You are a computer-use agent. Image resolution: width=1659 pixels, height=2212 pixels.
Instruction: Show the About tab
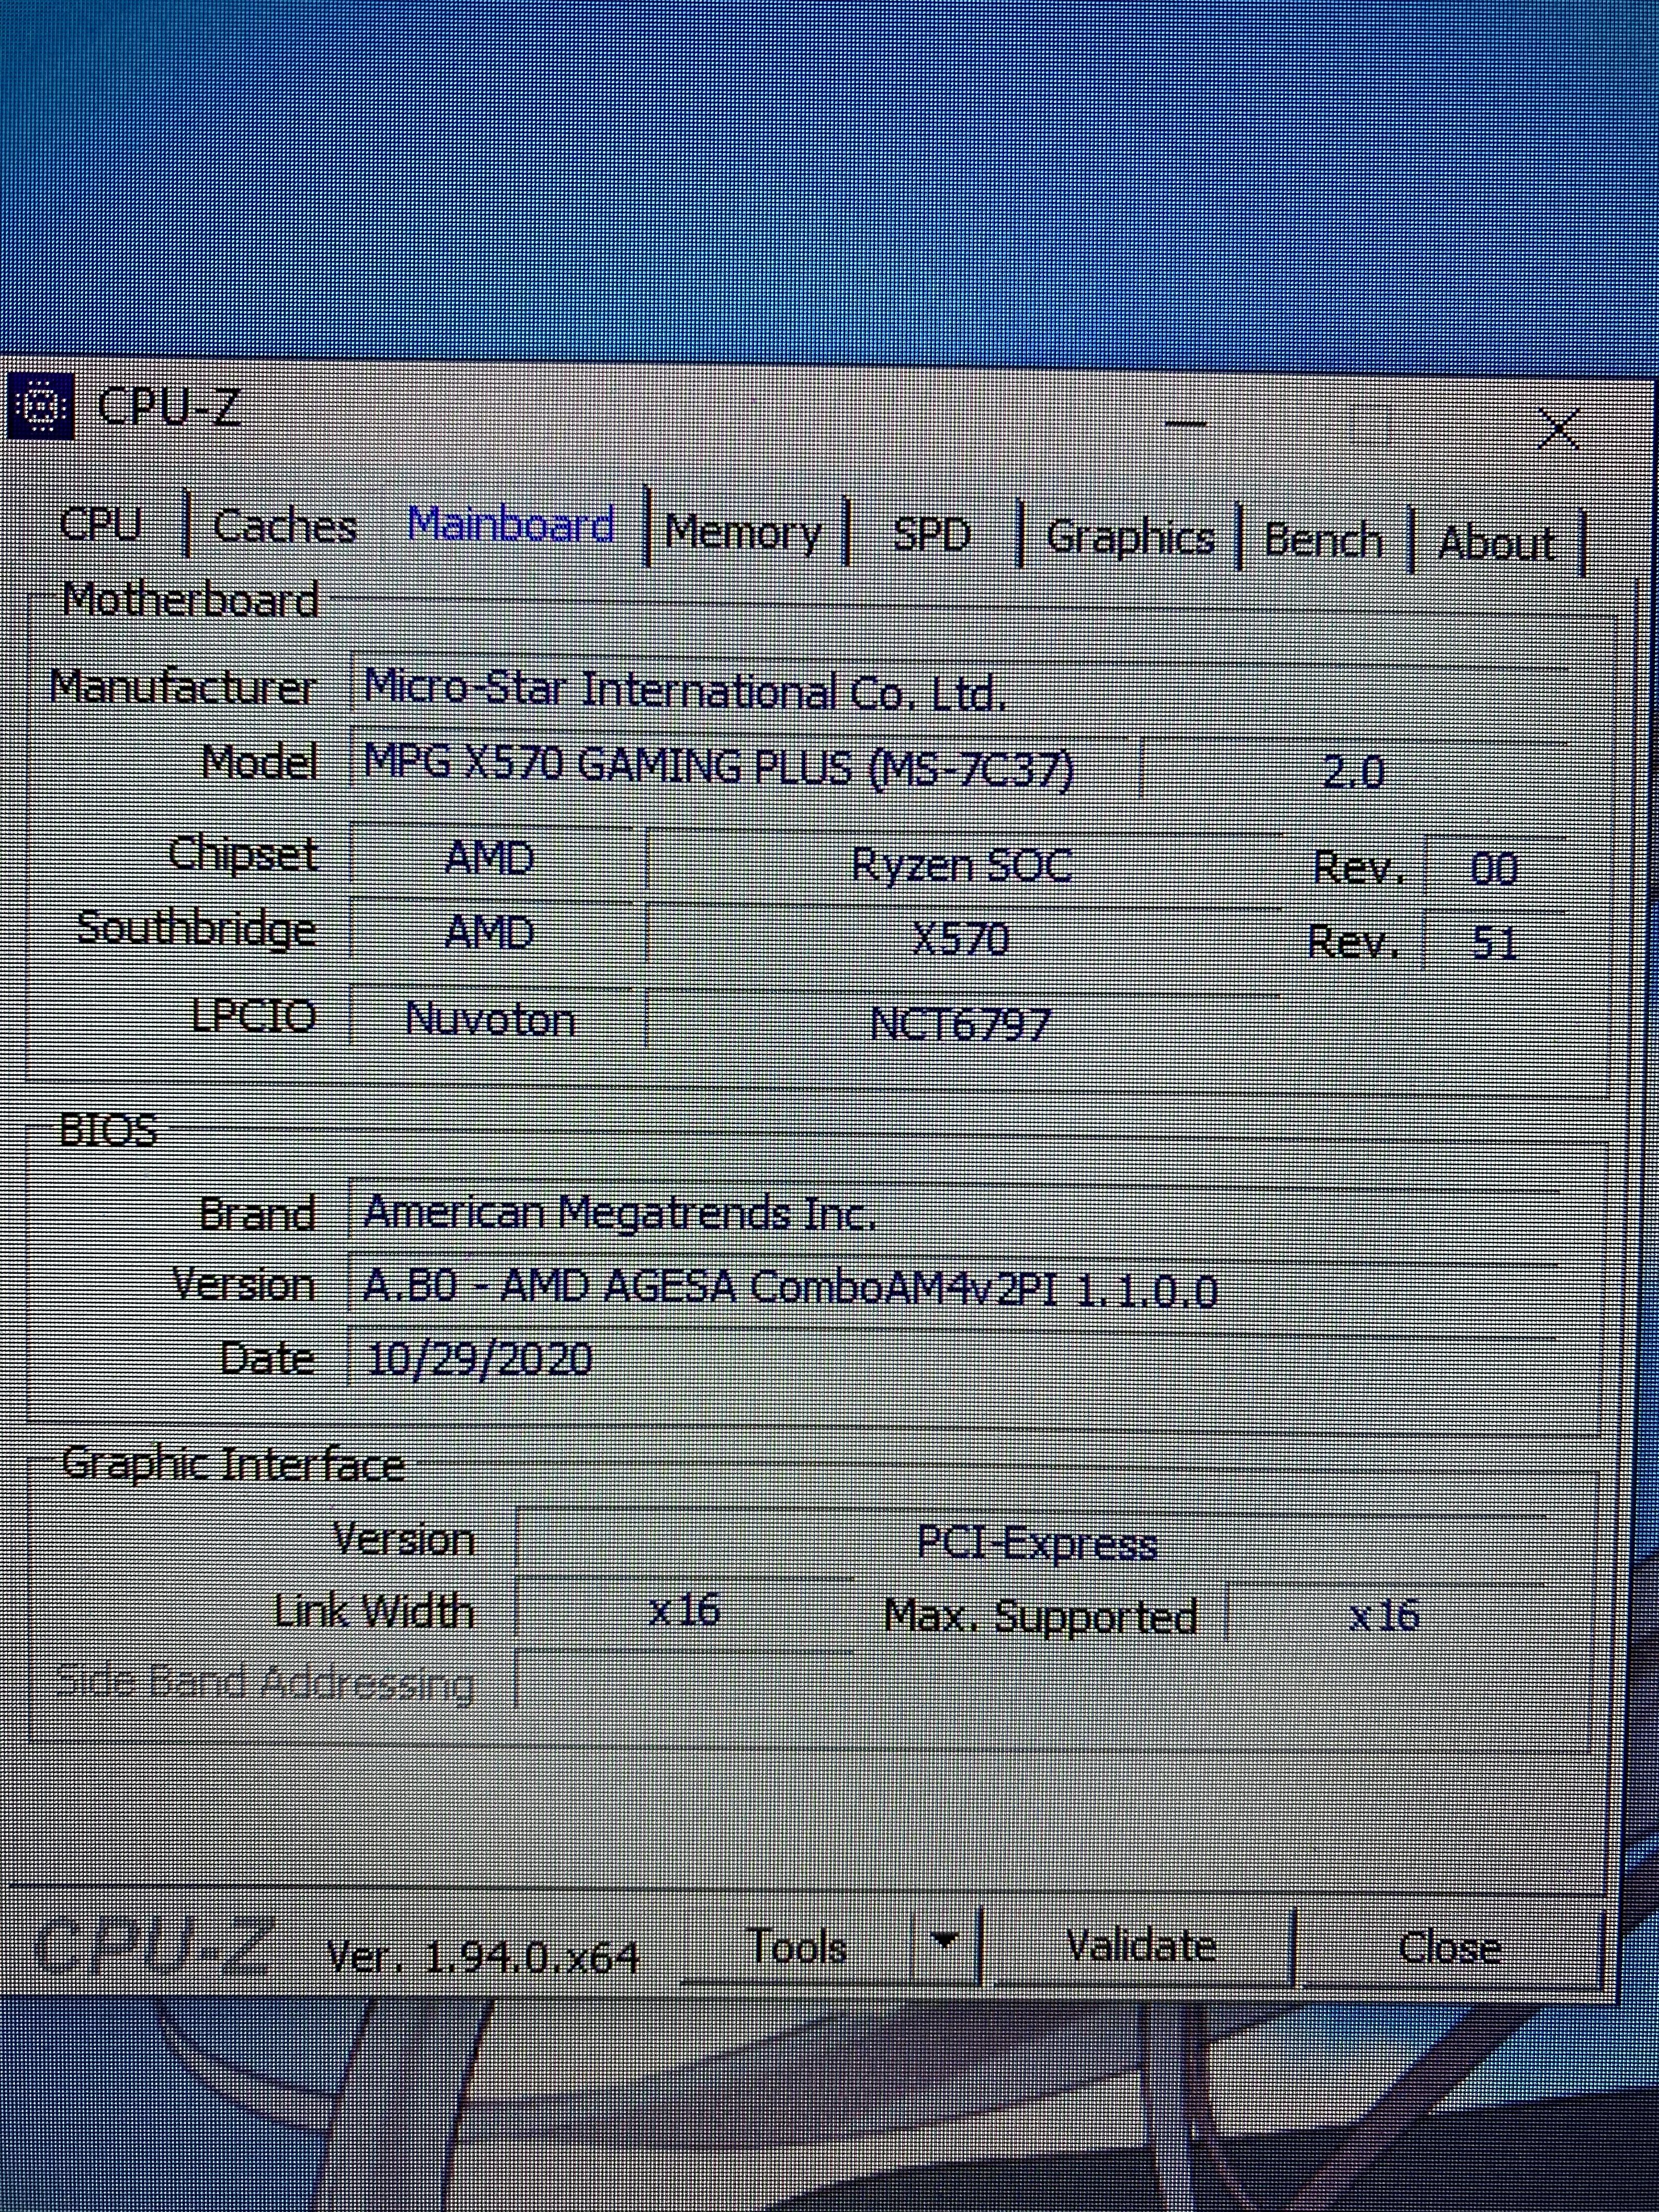1496,543
